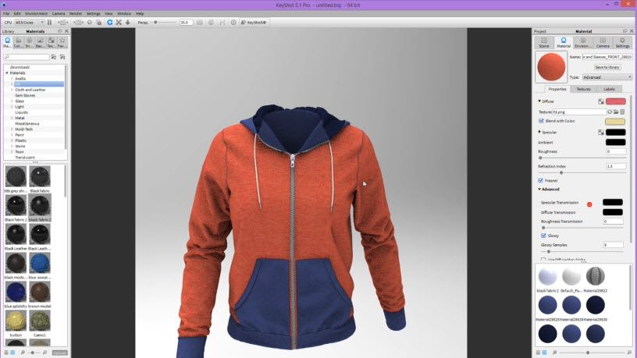Viewport: 637px width, 358px height.
Task: Select the Liquids category in the tree
Action: point(22,112)
